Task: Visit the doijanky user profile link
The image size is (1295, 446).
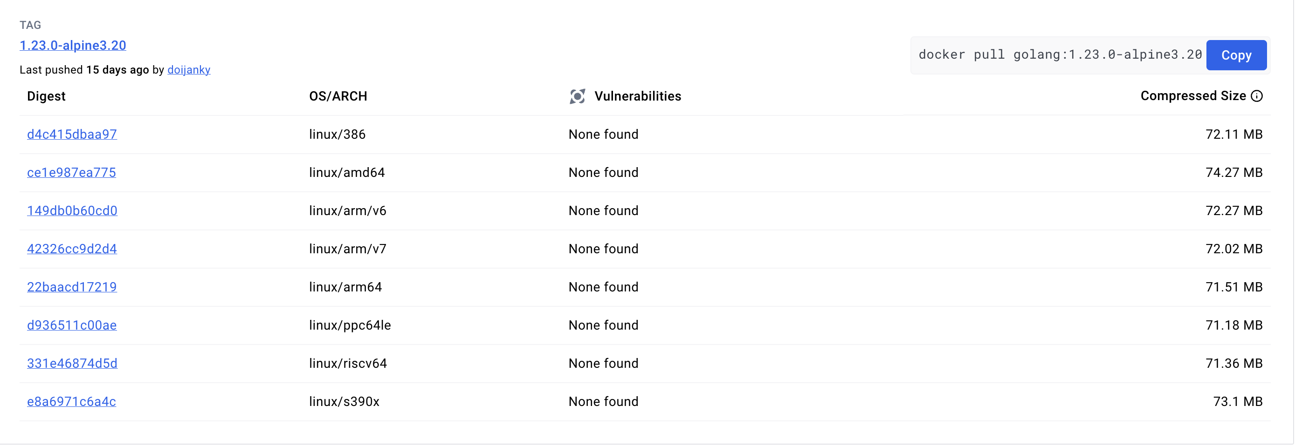Action: pos(188,70)
